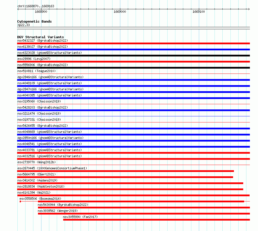This screenshot has width=258, height=231.
Task: Click the chrX:1668870..1669163 coordinate label
Action: (x=36, y=6)
